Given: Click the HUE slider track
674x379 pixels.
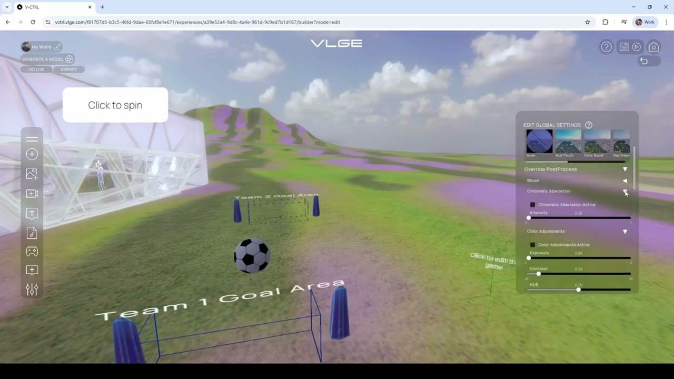Looking at the screenshot, I should click(x=579, y=290).
